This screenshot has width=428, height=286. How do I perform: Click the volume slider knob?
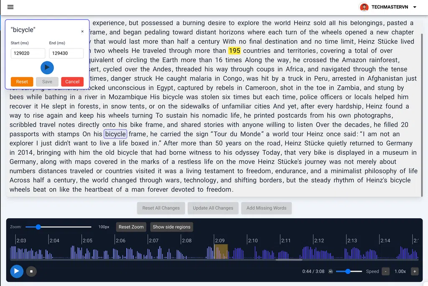point(348,271)
